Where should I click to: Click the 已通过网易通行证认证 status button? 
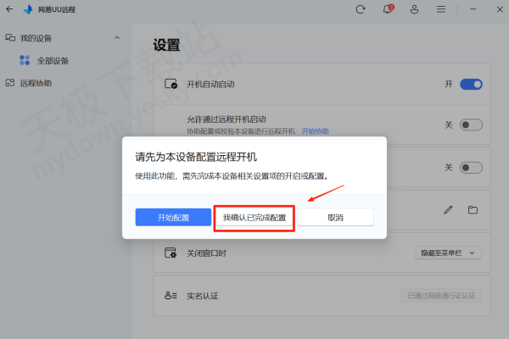(440, 296)
